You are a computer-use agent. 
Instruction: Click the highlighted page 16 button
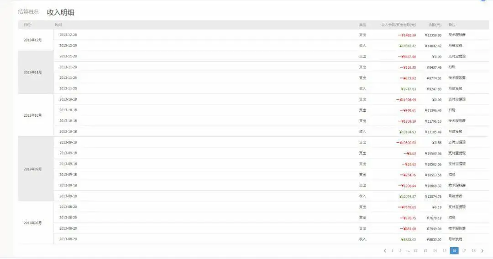point(454,250)
